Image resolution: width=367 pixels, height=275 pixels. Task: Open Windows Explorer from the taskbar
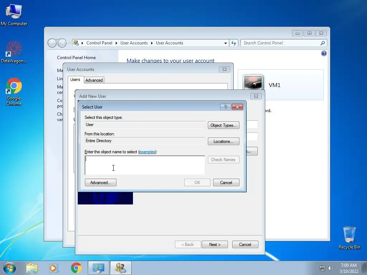(32, 268)
